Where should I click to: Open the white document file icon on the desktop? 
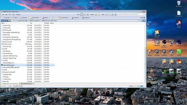point(179,14)
